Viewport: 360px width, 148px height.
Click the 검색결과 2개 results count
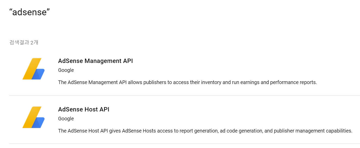coord(24,42)
